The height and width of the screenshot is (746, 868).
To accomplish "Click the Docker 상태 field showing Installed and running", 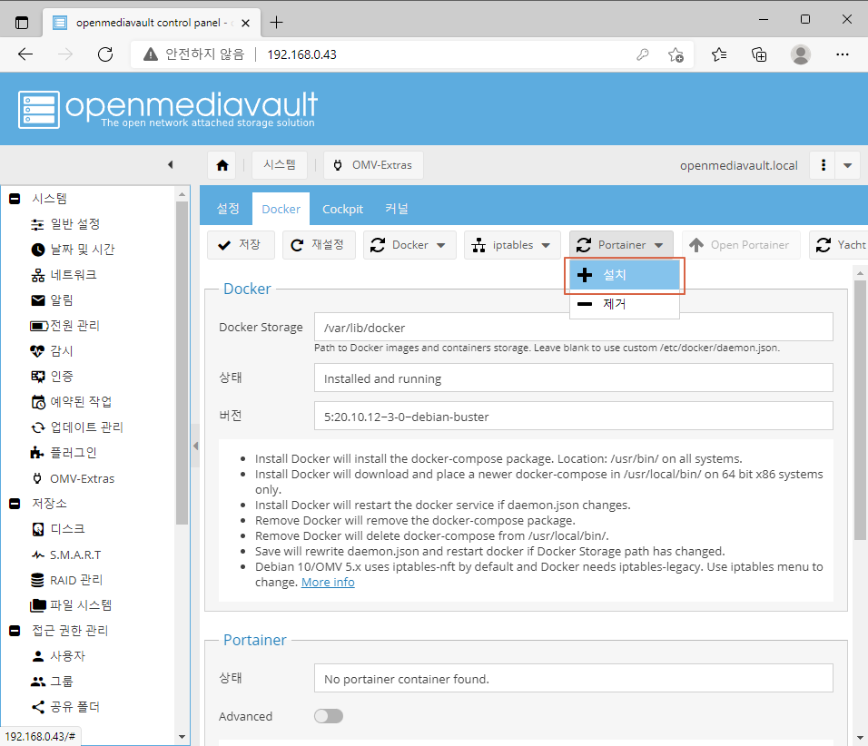I will (574, 378).
